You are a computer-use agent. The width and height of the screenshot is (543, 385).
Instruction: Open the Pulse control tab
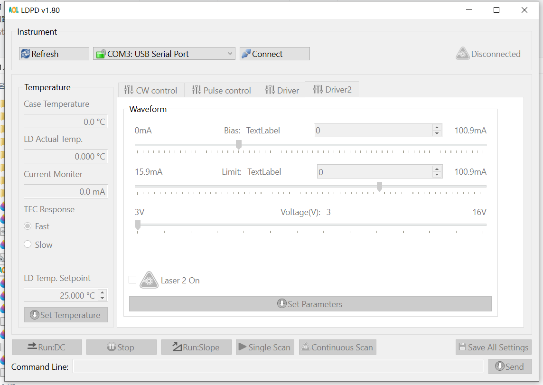pos(221,90)
